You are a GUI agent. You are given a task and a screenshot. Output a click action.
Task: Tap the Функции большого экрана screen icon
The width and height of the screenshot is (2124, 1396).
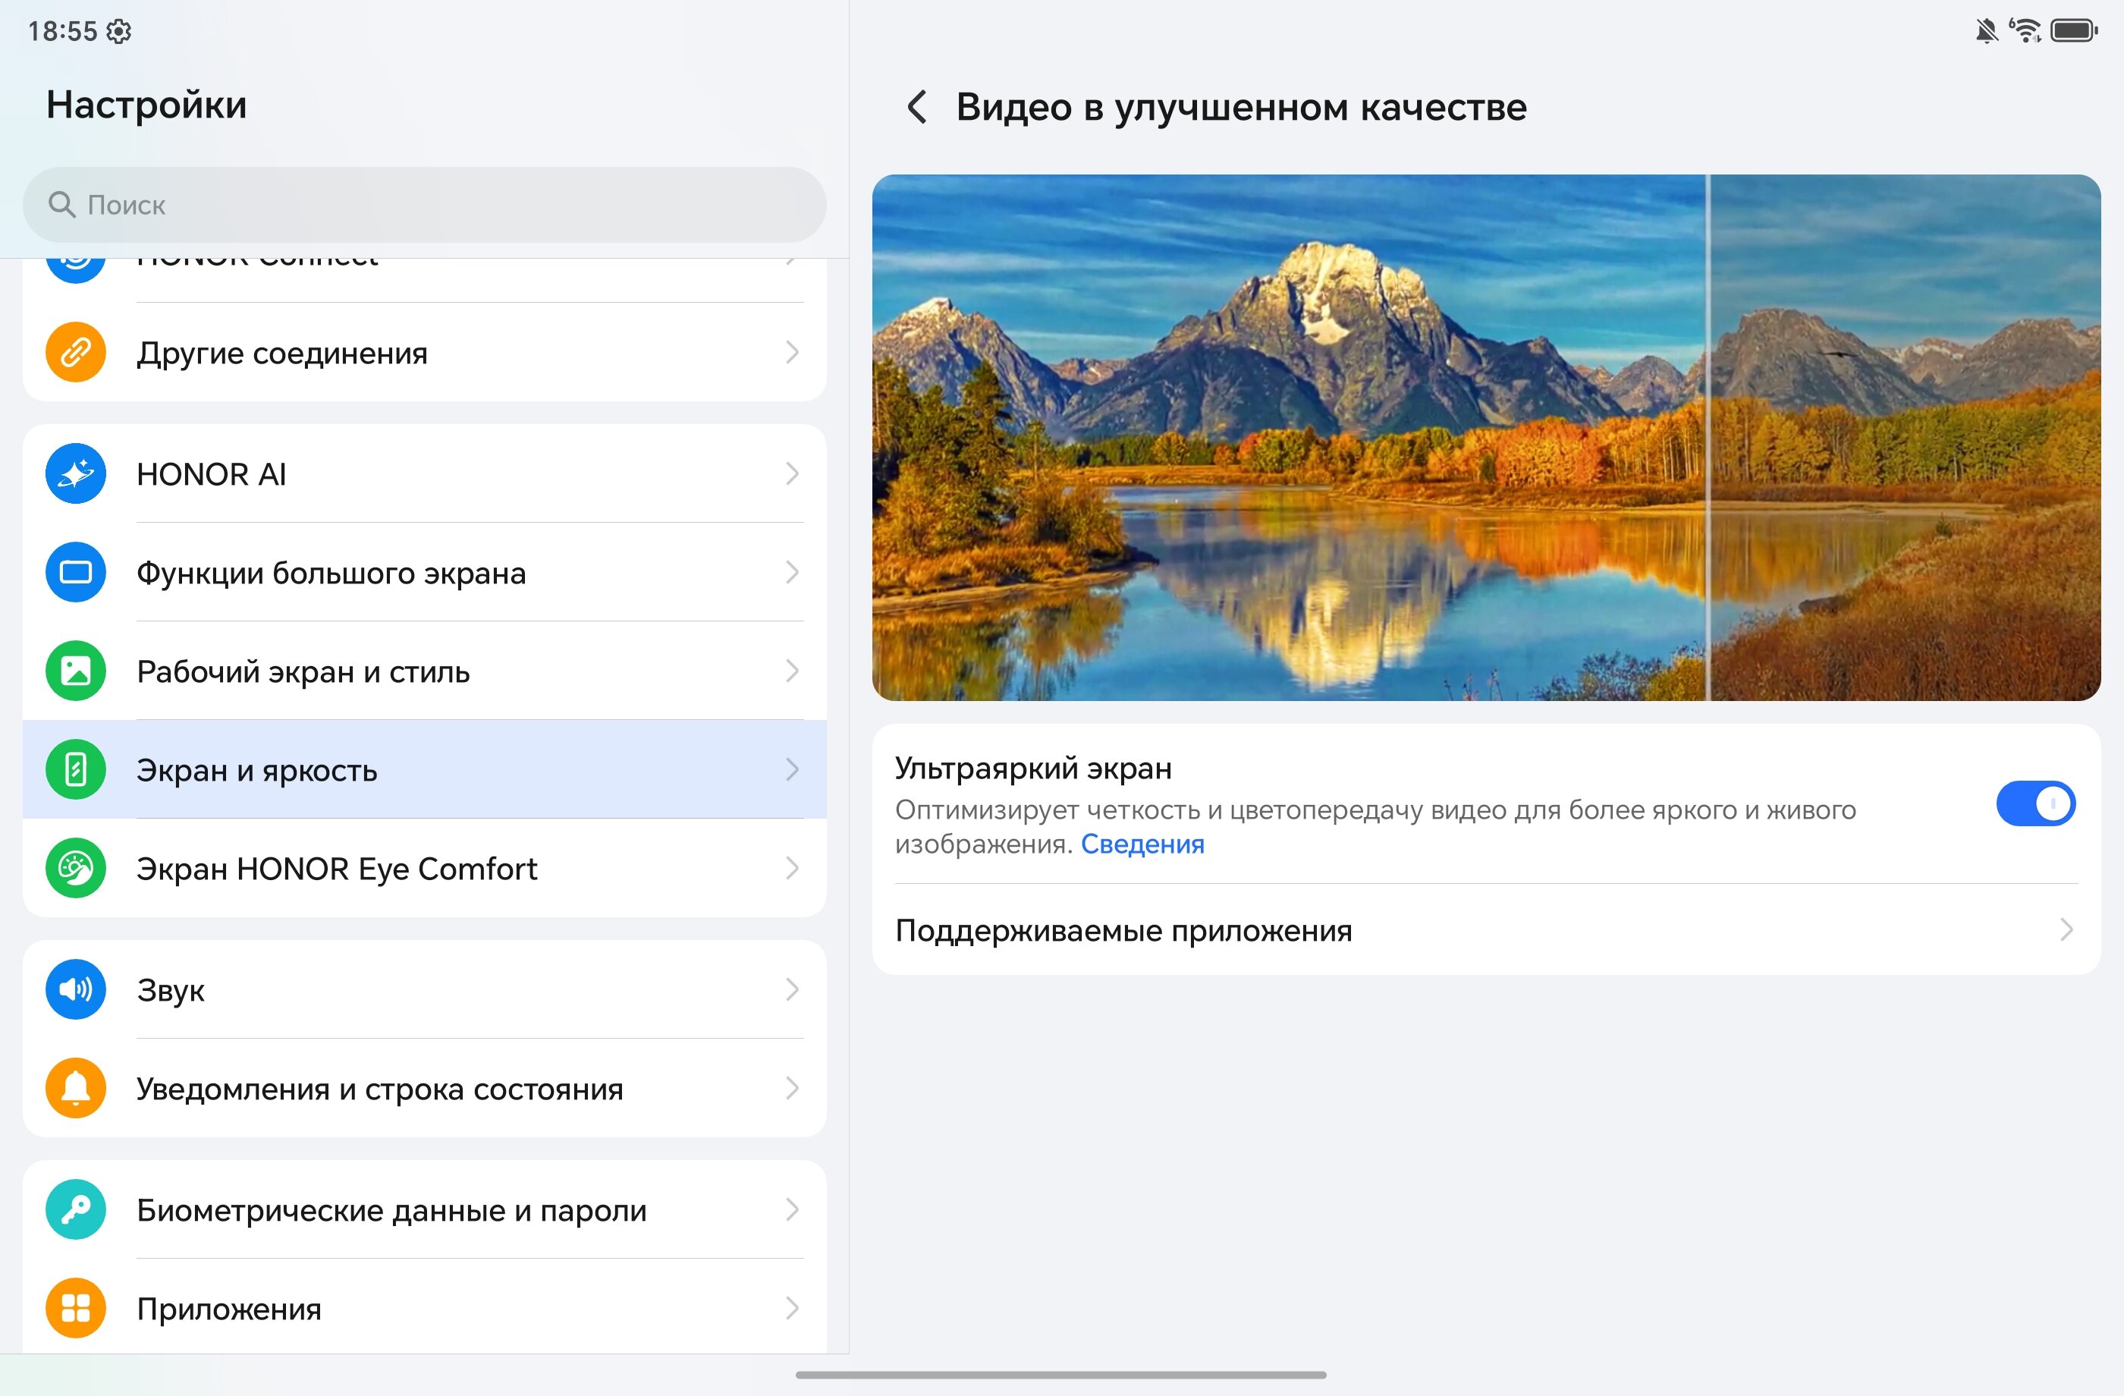[76, 572]
